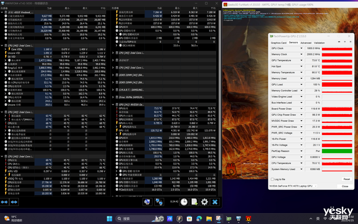Click FurMark window title icon

click(x=226, y=5)
